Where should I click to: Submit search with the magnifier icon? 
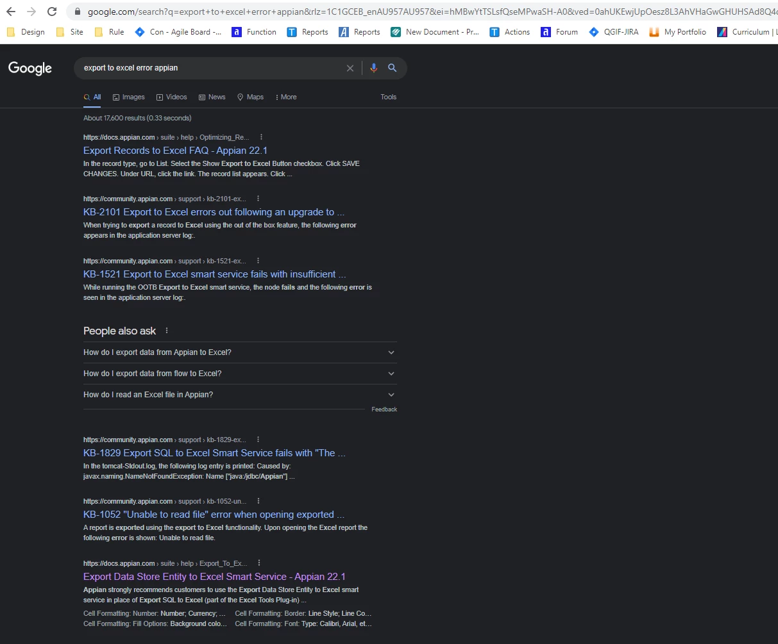pyautogui.click(x=393, y=68)
